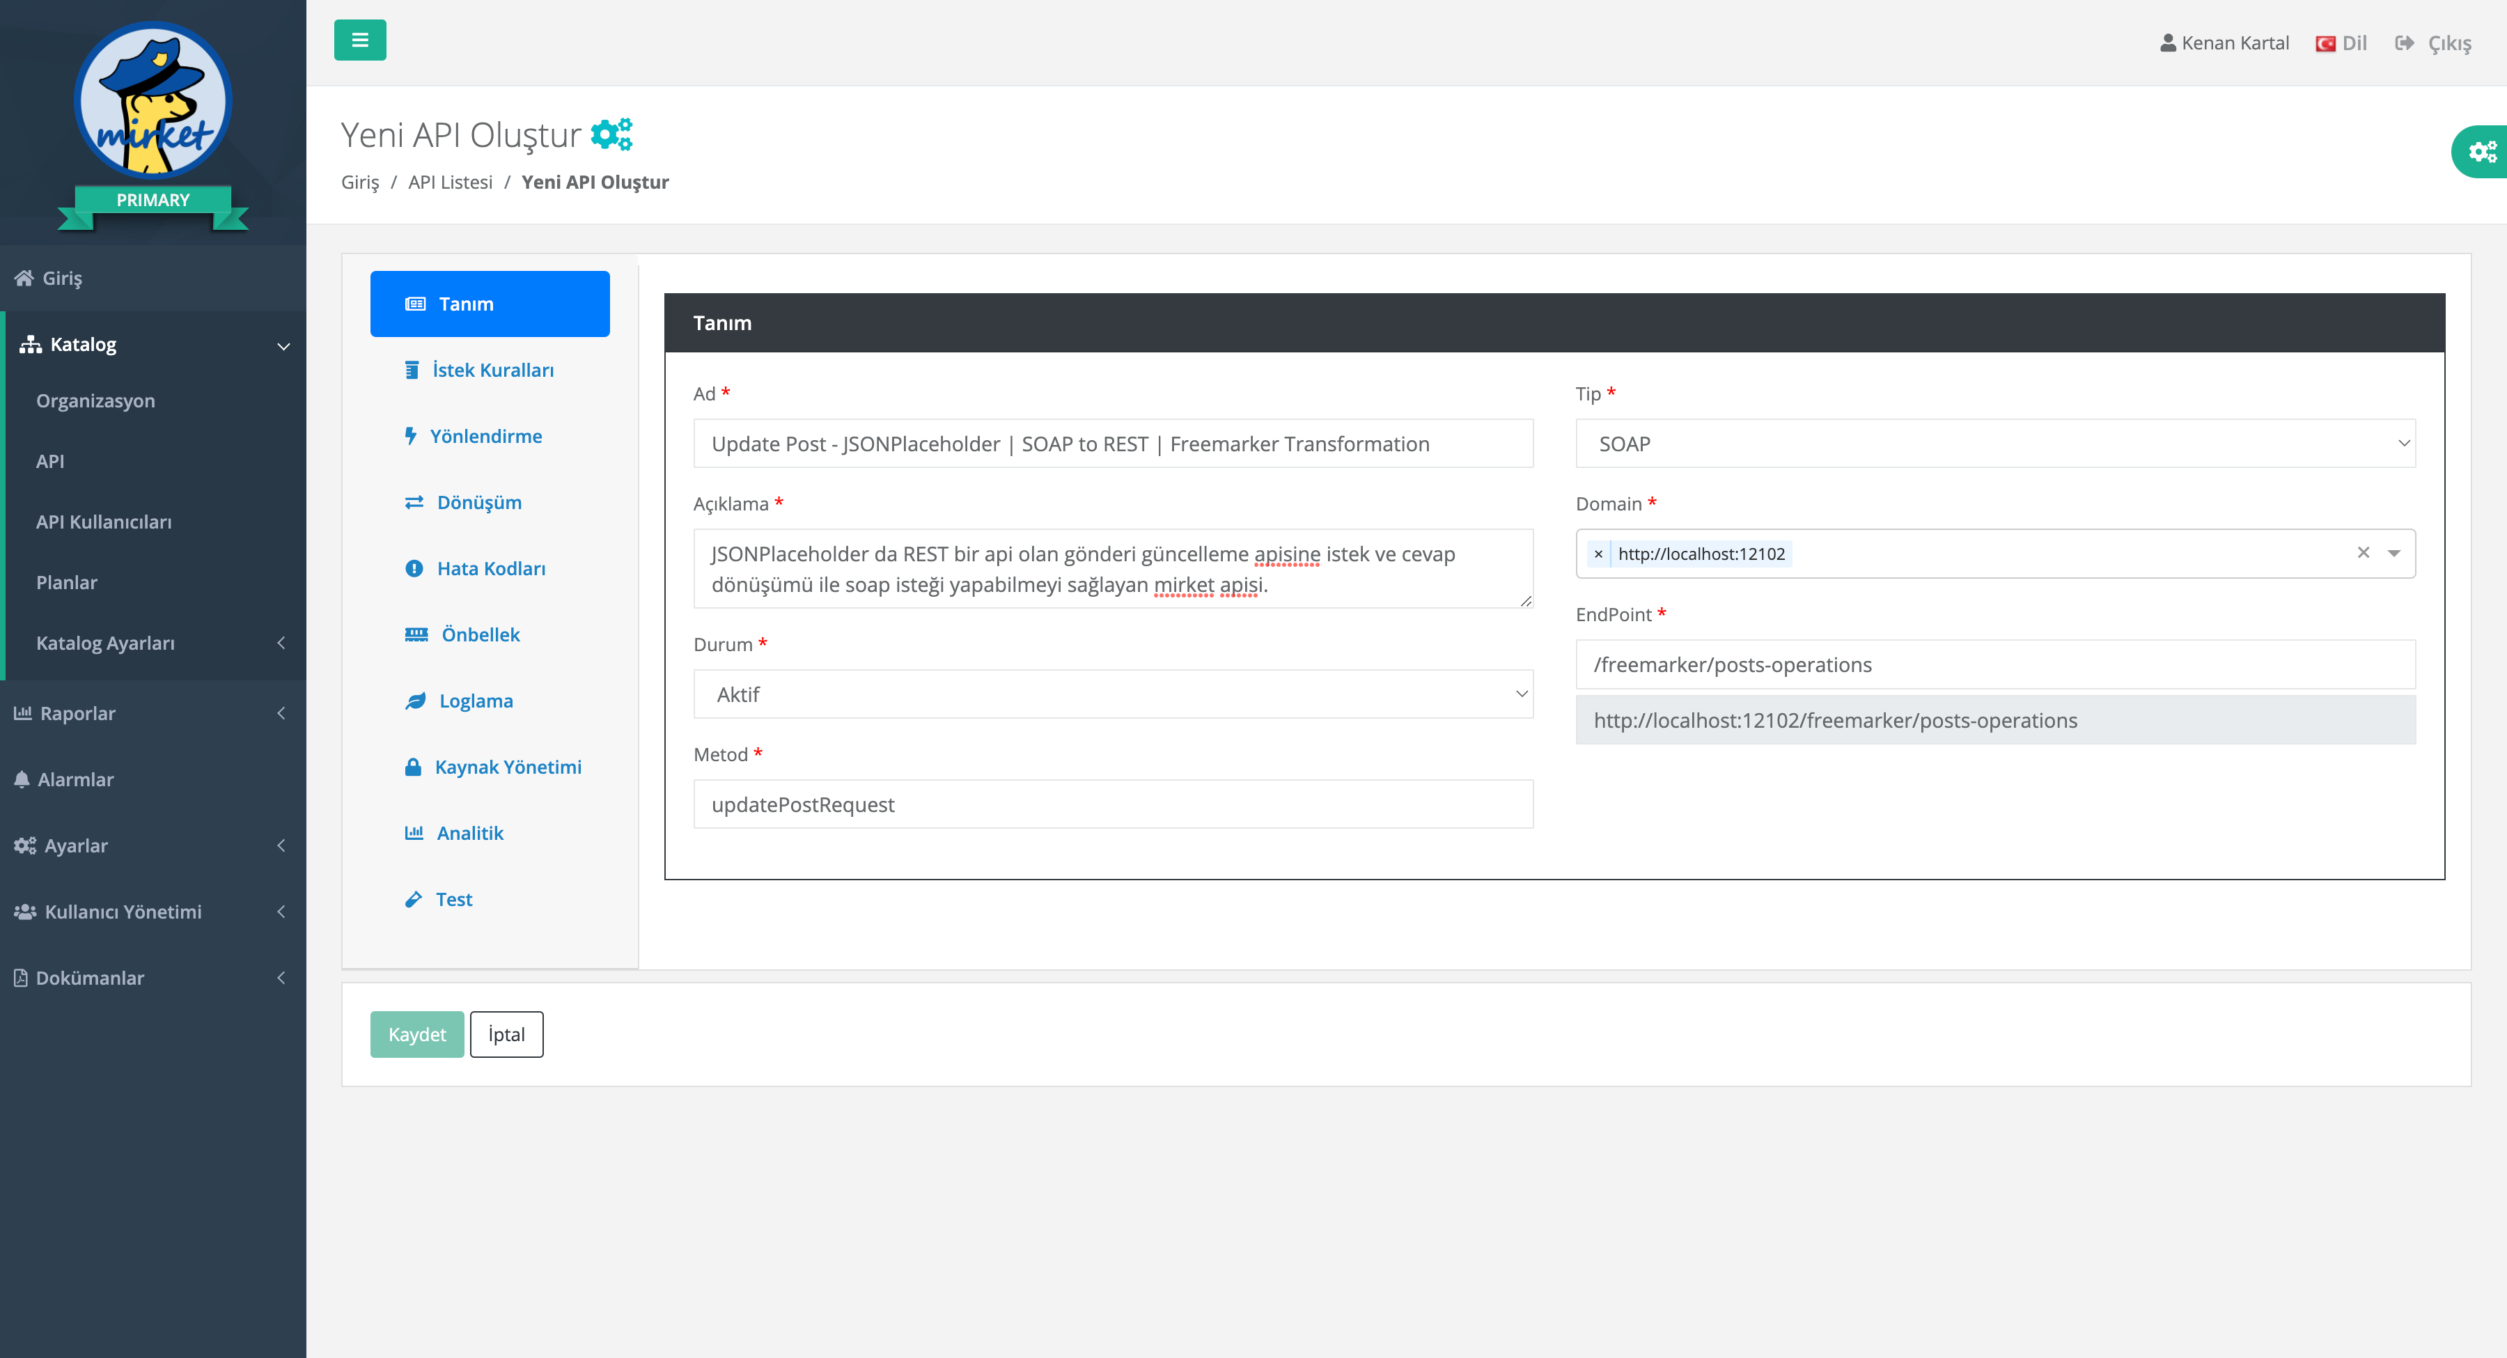2507x1358 pixels.
Task: Go to API Listesi breadcrumb link
Action: coord(451,182)
